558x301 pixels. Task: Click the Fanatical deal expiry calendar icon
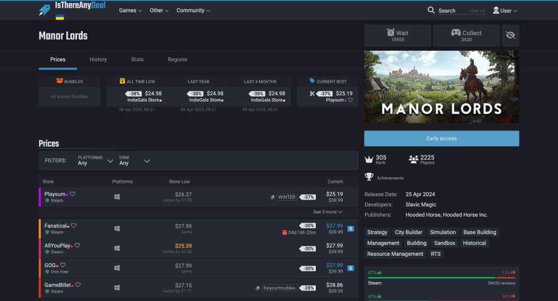point(285,232)
